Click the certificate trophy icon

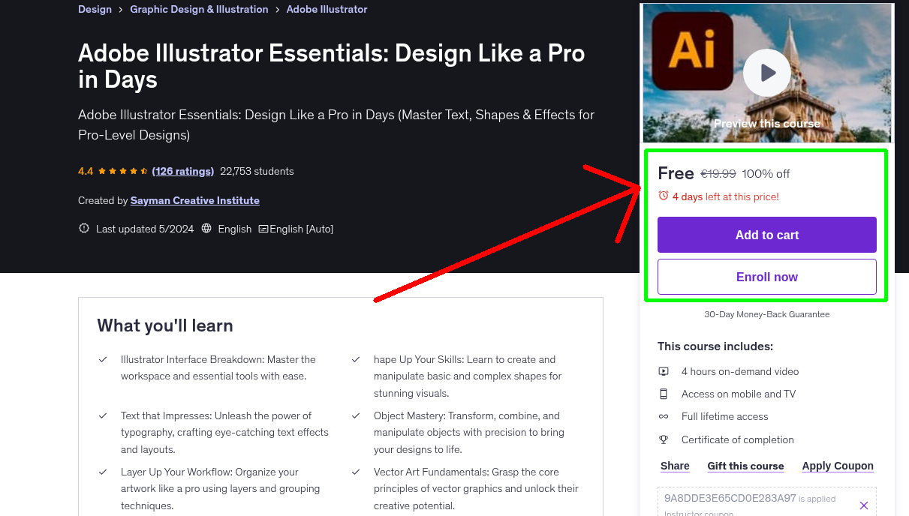pos(664,439)
